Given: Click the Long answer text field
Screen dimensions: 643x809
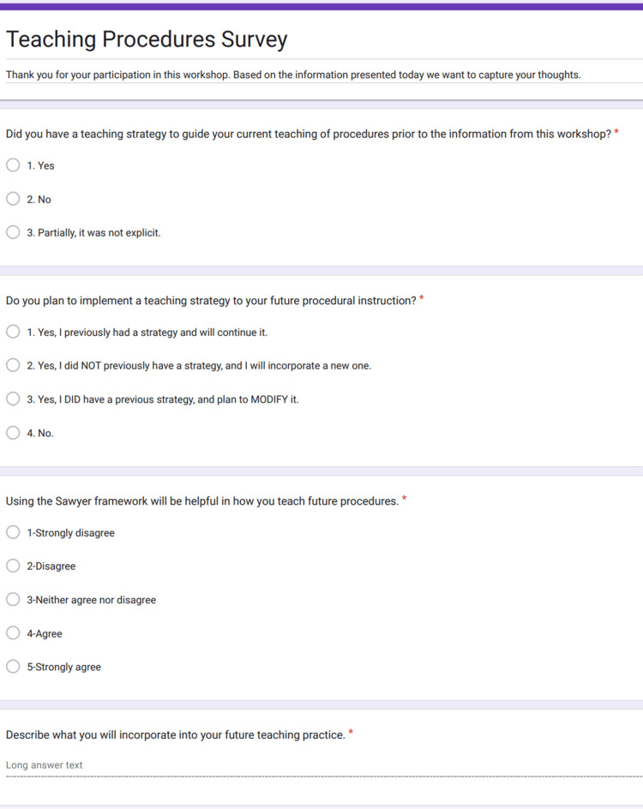Looking at the screenshot, I should pos(324,765).
